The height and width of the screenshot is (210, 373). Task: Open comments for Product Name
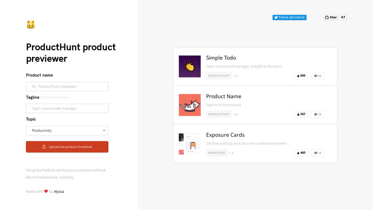317,114
